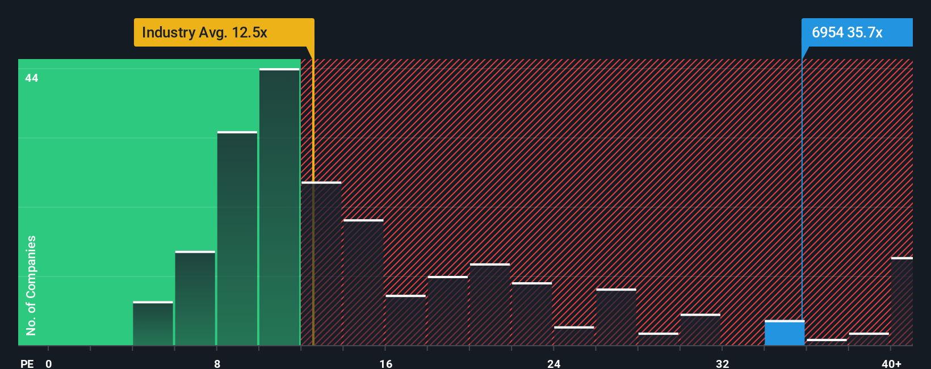Viewport: 931px width, 369px height.
Task: Click the axis tick label 32
Action: [x=722, y=363]
